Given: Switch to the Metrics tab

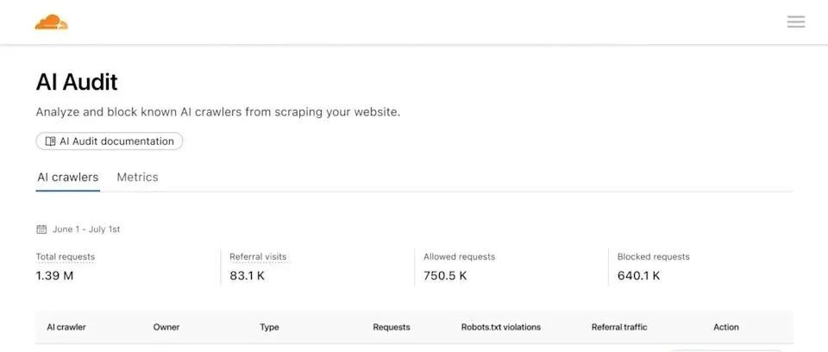Looking at the screenshot, I should pos(137,177).
